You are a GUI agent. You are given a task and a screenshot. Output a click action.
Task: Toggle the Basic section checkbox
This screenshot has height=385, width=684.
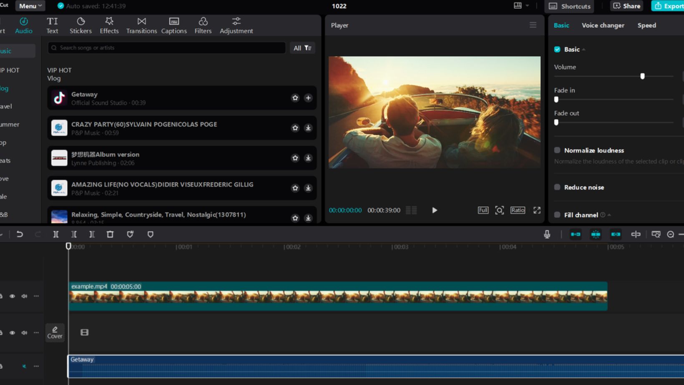tap(557, 49)
